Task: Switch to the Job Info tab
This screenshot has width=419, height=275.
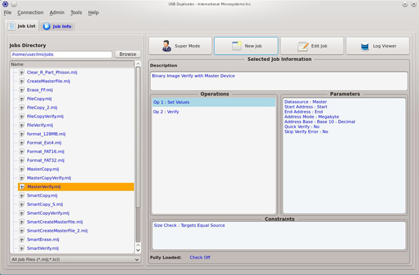Action: pos(57,27)
